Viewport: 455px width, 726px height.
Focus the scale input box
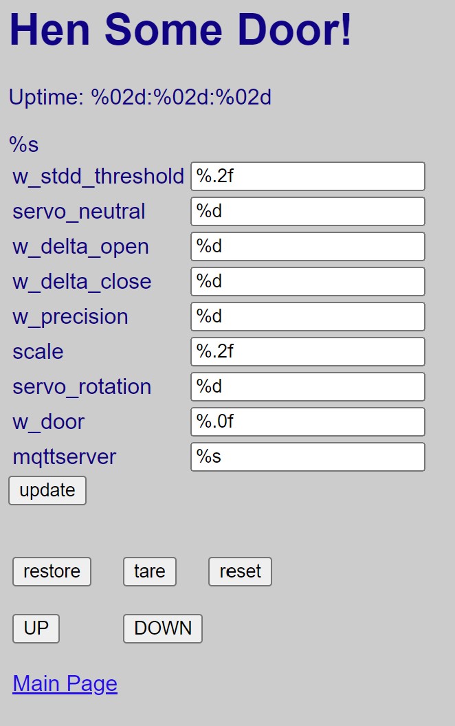pos(307,351)
